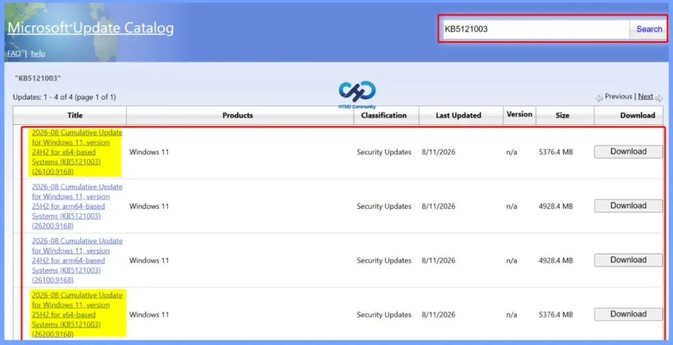Sort by the Version column header
The image size is (673, 345).
[x=519, y=114]
